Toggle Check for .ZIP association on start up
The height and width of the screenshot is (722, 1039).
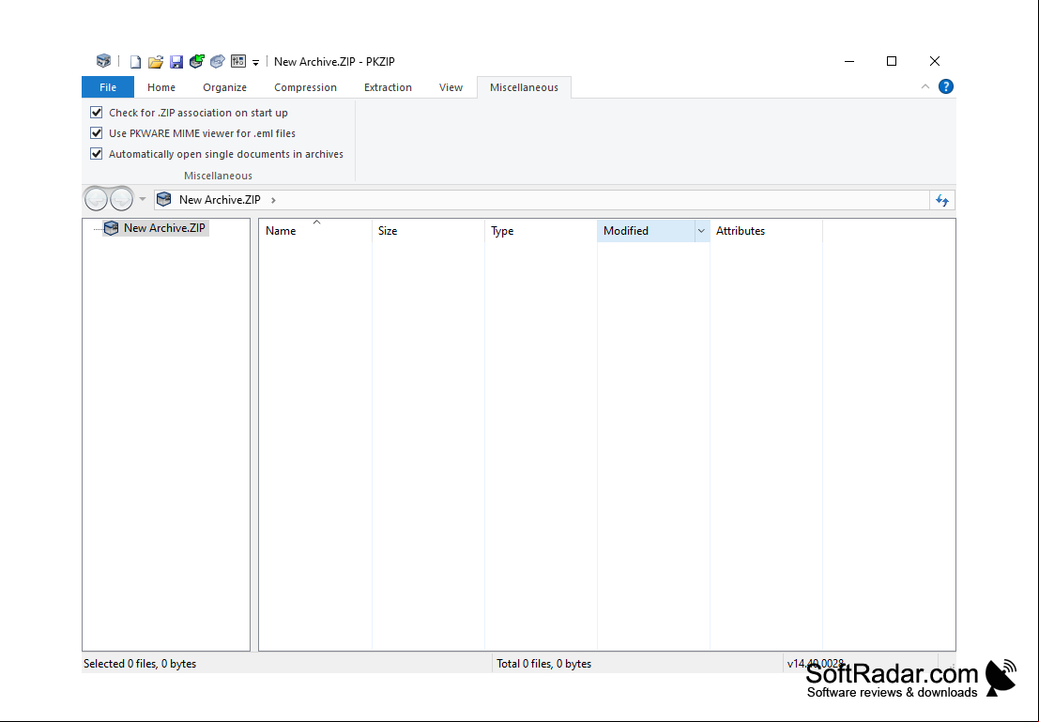pos(96,113)
